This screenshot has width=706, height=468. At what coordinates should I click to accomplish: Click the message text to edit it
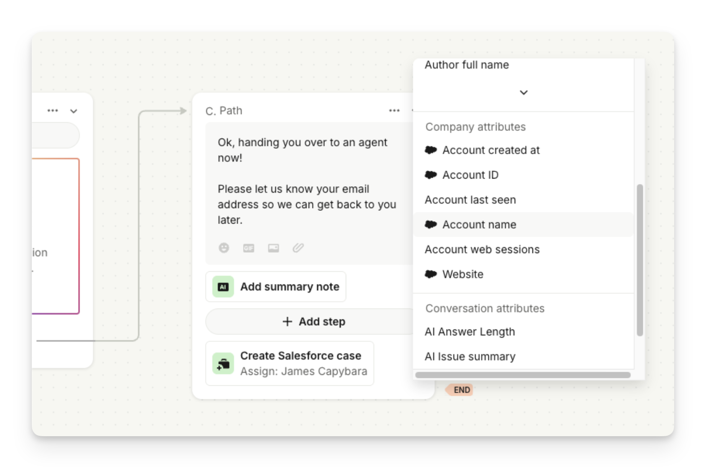click(x=302, y=182)
